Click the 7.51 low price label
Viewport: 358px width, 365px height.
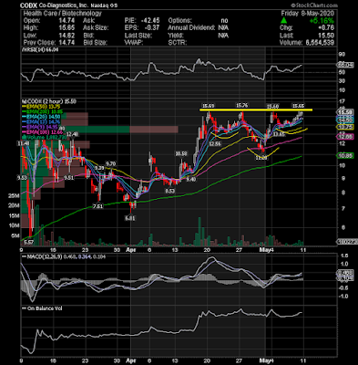click(x=97, y=206)
